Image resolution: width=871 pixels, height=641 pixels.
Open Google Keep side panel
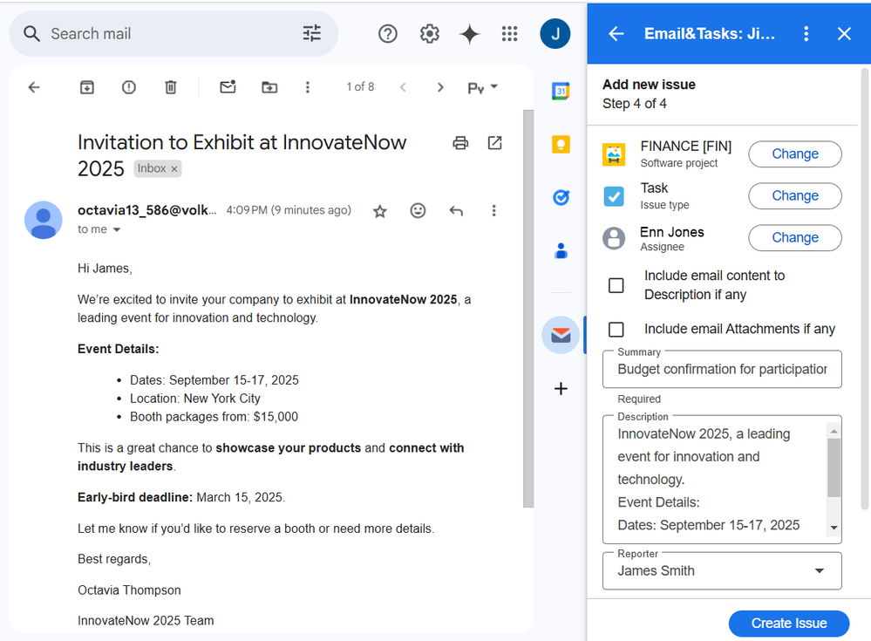point(561,145)
